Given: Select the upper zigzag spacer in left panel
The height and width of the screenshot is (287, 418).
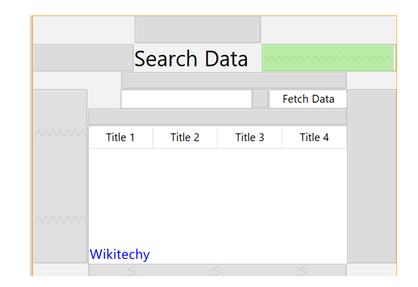Looking at the screenshot, I should (60, 133).
